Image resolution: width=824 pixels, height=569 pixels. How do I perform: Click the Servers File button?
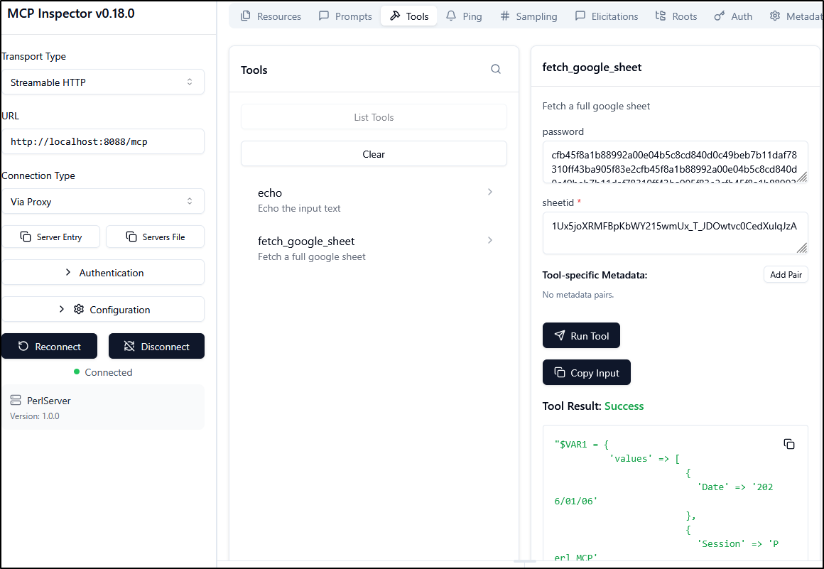click(x=155, y=237)
